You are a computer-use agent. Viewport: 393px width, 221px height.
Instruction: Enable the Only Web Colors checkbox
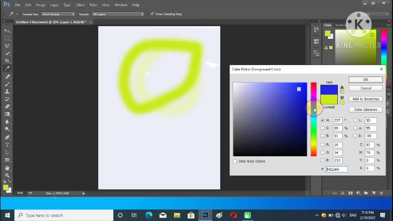tap(235, 161)
